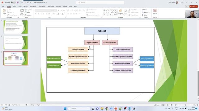Expand the Layout dropdown
199x111 pixels.
28,10
